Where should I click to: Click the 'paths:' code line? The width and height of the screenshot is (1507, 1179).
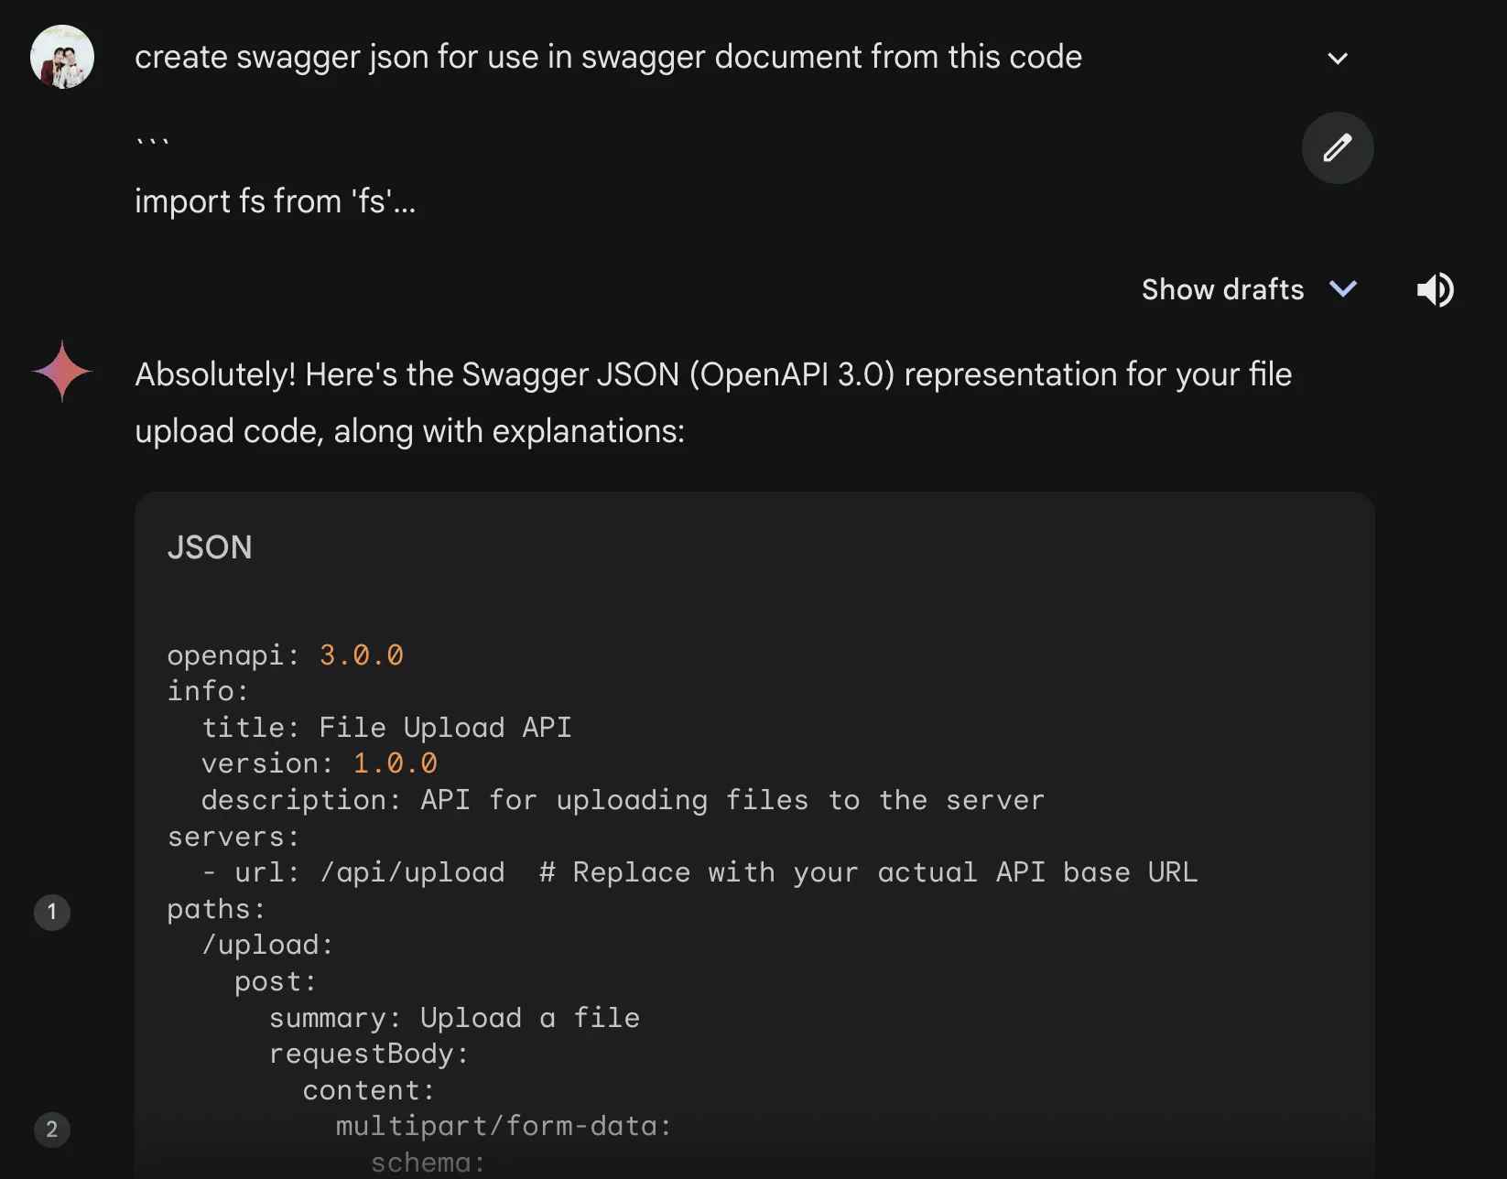[216, 909]
